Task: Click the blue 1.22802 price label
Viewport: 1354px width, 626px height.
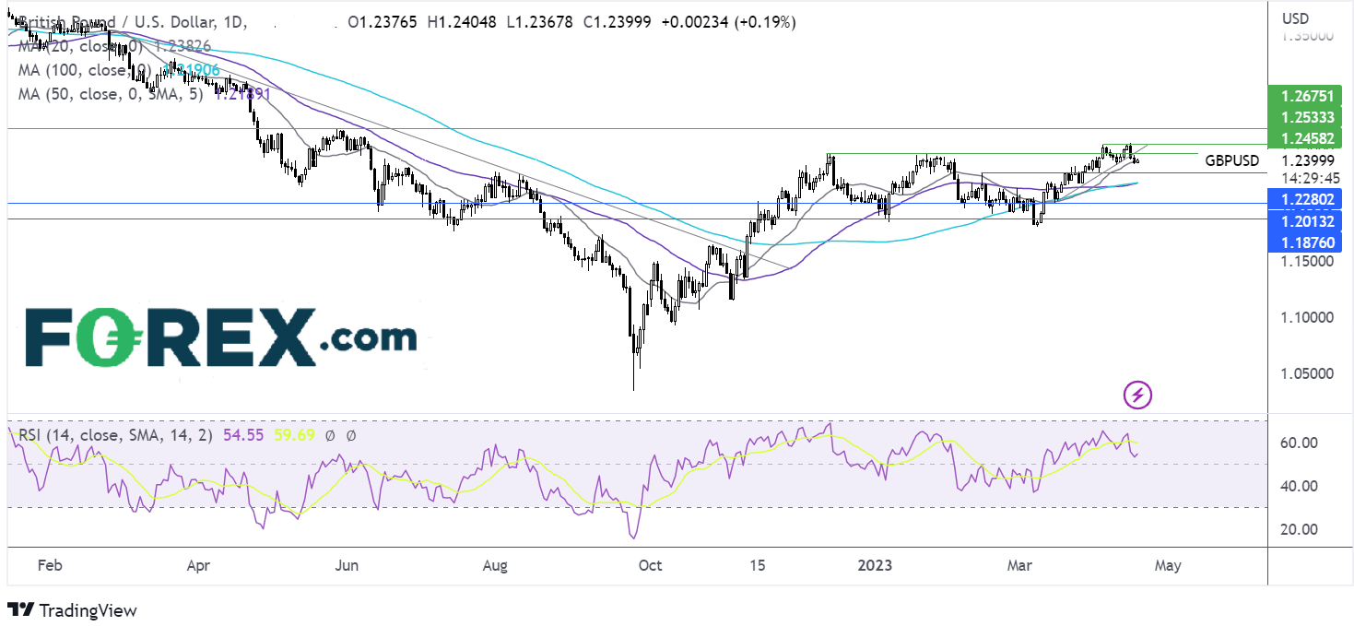Action: [1305, 199]
